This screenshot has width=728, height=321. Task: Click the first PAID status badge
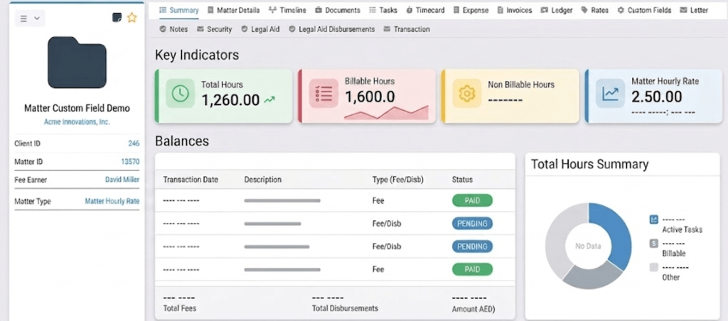click(472, 201)
